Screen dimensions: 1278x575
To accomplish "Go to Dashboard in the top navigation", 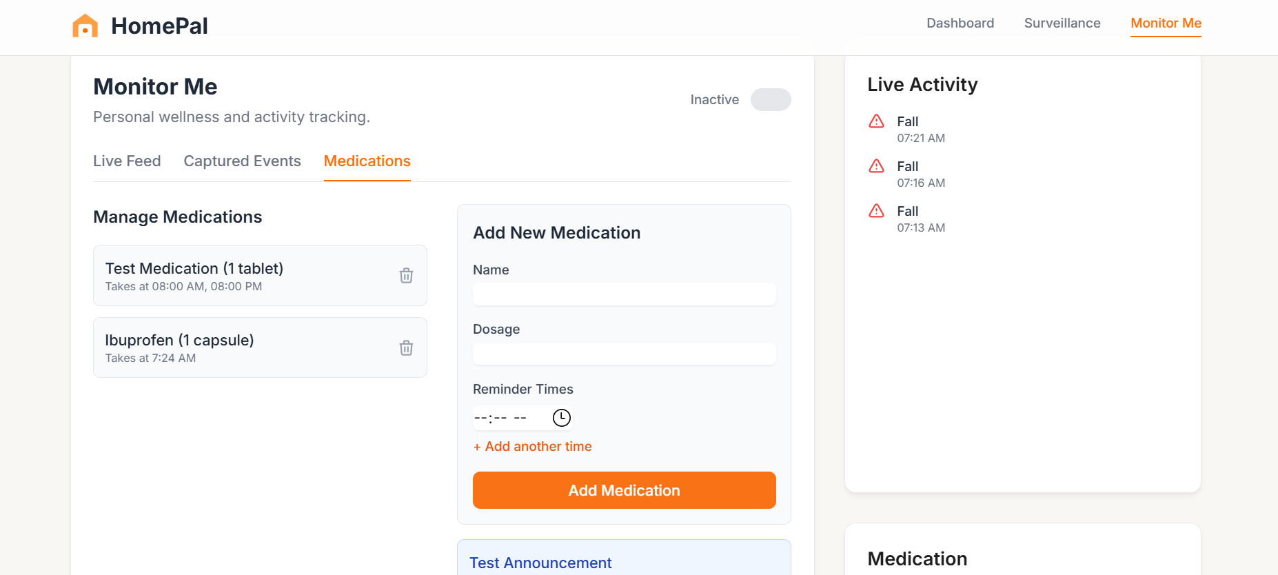I will tap(960, 23).
